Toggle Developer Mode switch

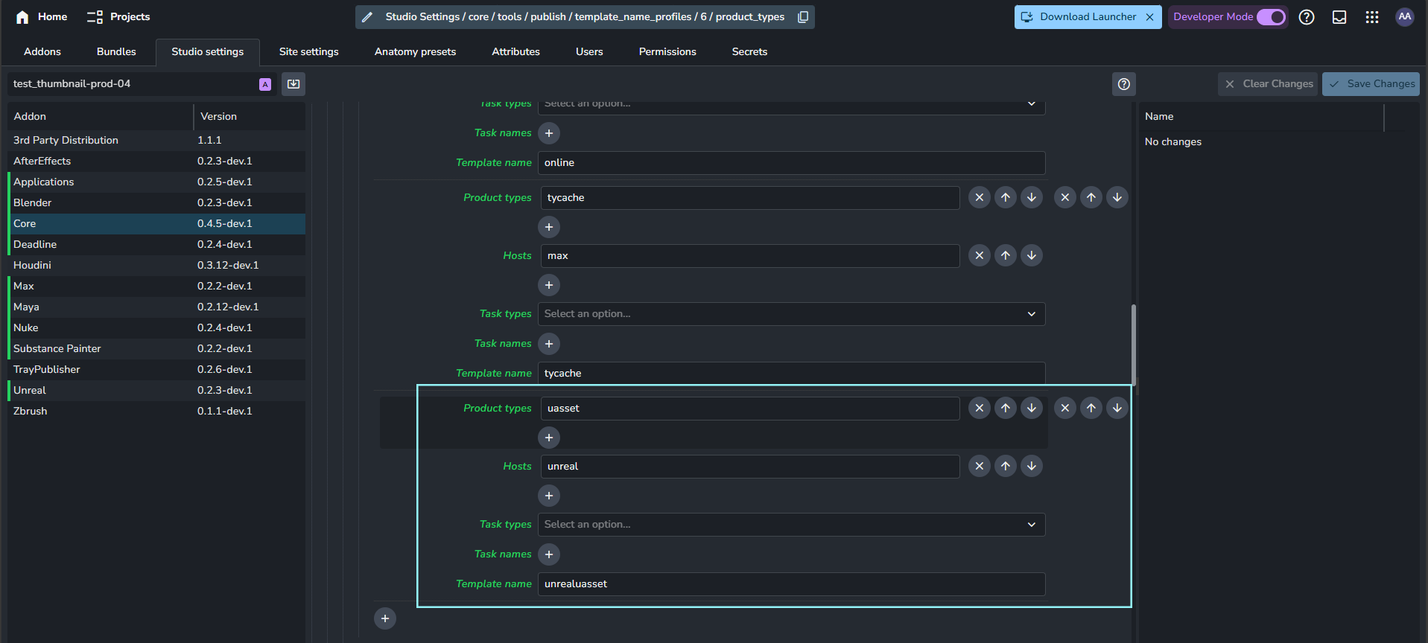click(1271, 17)
